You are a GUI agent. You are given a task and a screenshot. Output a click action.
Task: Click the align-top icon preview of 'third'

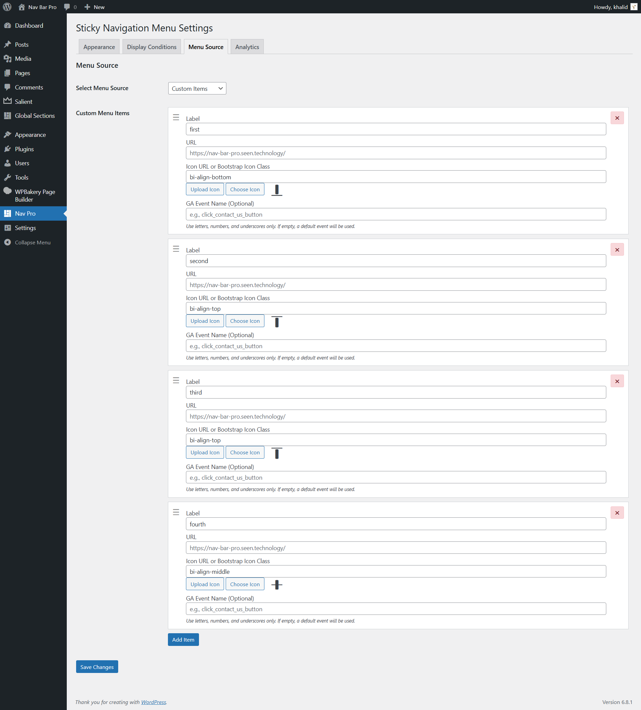277,453
